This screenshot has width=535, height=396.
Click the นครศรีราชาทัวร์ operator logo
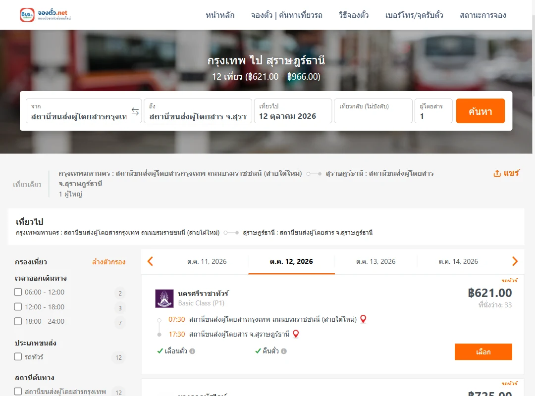click(164, 298)
